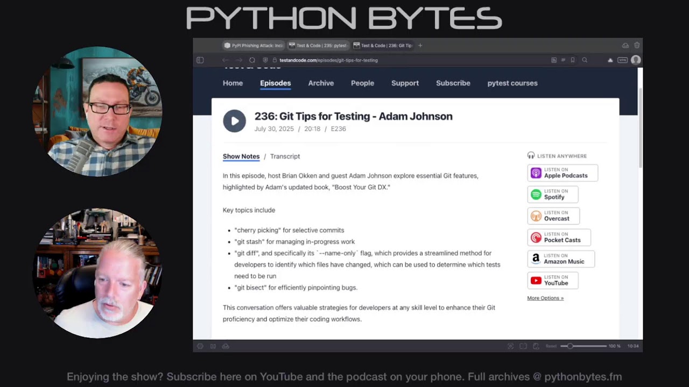This screenshot has height=387, width=689.
Task: Listen on Amazon Music
Action: click(561, 259)
